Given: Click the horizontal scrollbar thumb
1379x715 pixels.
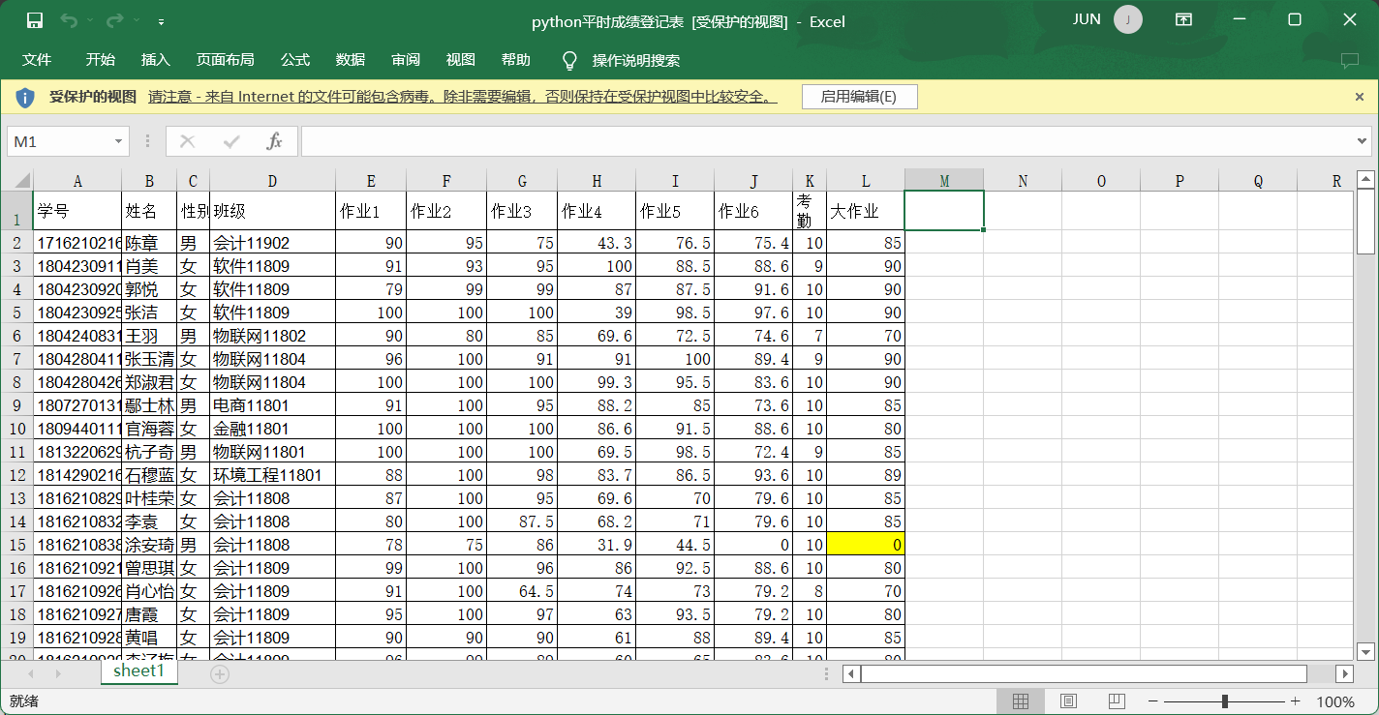Looking at the screenshot, I should tap(1084, 674).
